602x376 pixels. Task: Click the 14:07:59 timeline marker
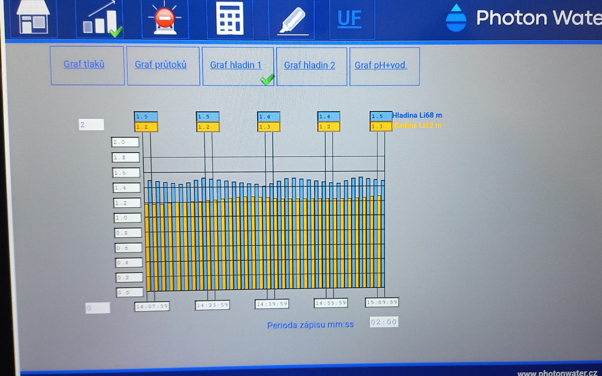click(x=152, y=306)
